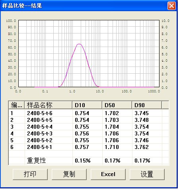Click the 打印 print button
179x190 pixels.
pos(30,174)
